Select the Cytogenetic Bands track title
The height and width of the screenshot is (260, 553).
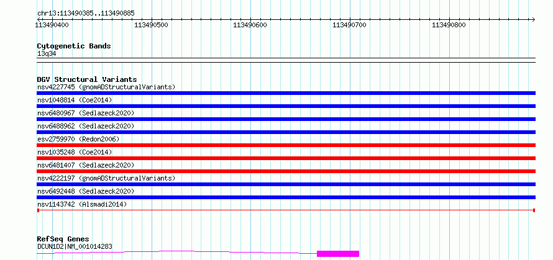pos(74,46)
